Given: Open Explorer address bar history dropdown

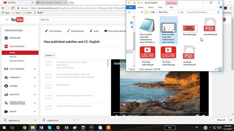Looking at the screenshot, I should point(179,12).
